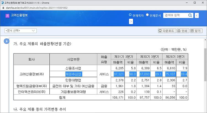Click the highlighted value 75,107

tap(170, 74)
